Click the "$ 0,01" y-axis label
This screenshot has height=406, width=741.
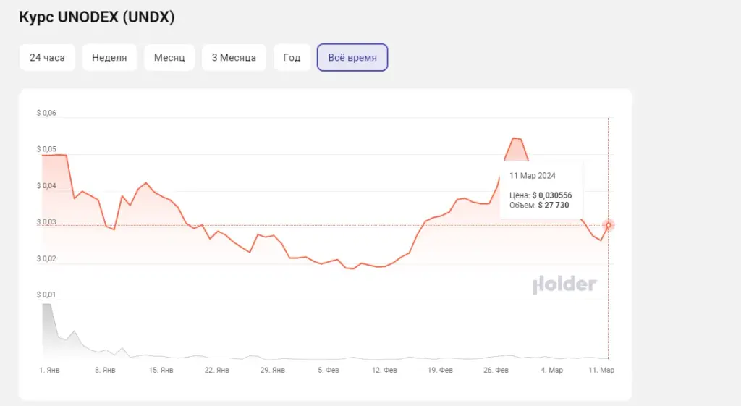coord(46,295)
